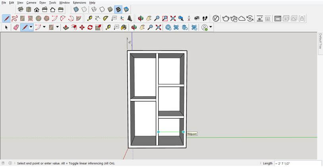This screenshot has height=167, width=323.
Task: Open the Help menu
Action: (x=92, y=3)
